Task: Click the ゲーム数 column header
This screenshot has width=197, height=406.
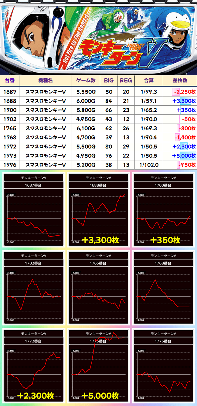Action: click(x=86, y=80)
